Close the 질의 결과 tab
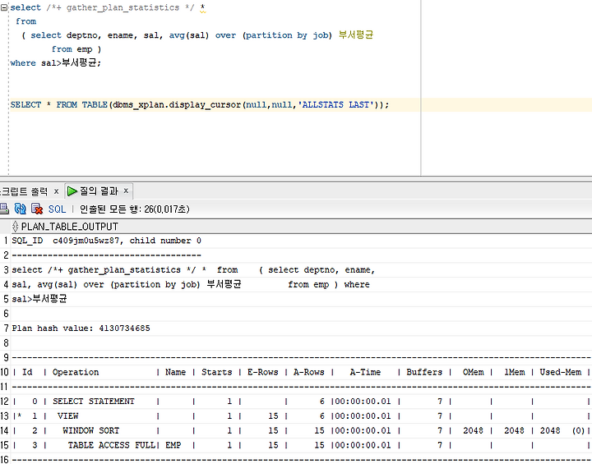The image size is (592, 464). [126, 191]
